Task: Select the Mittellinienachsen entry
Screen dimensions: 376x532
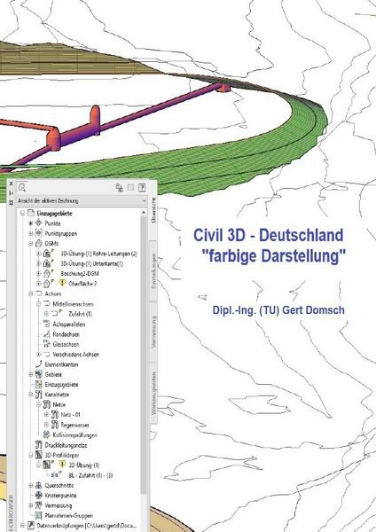Action: click(x=73, y=303)
